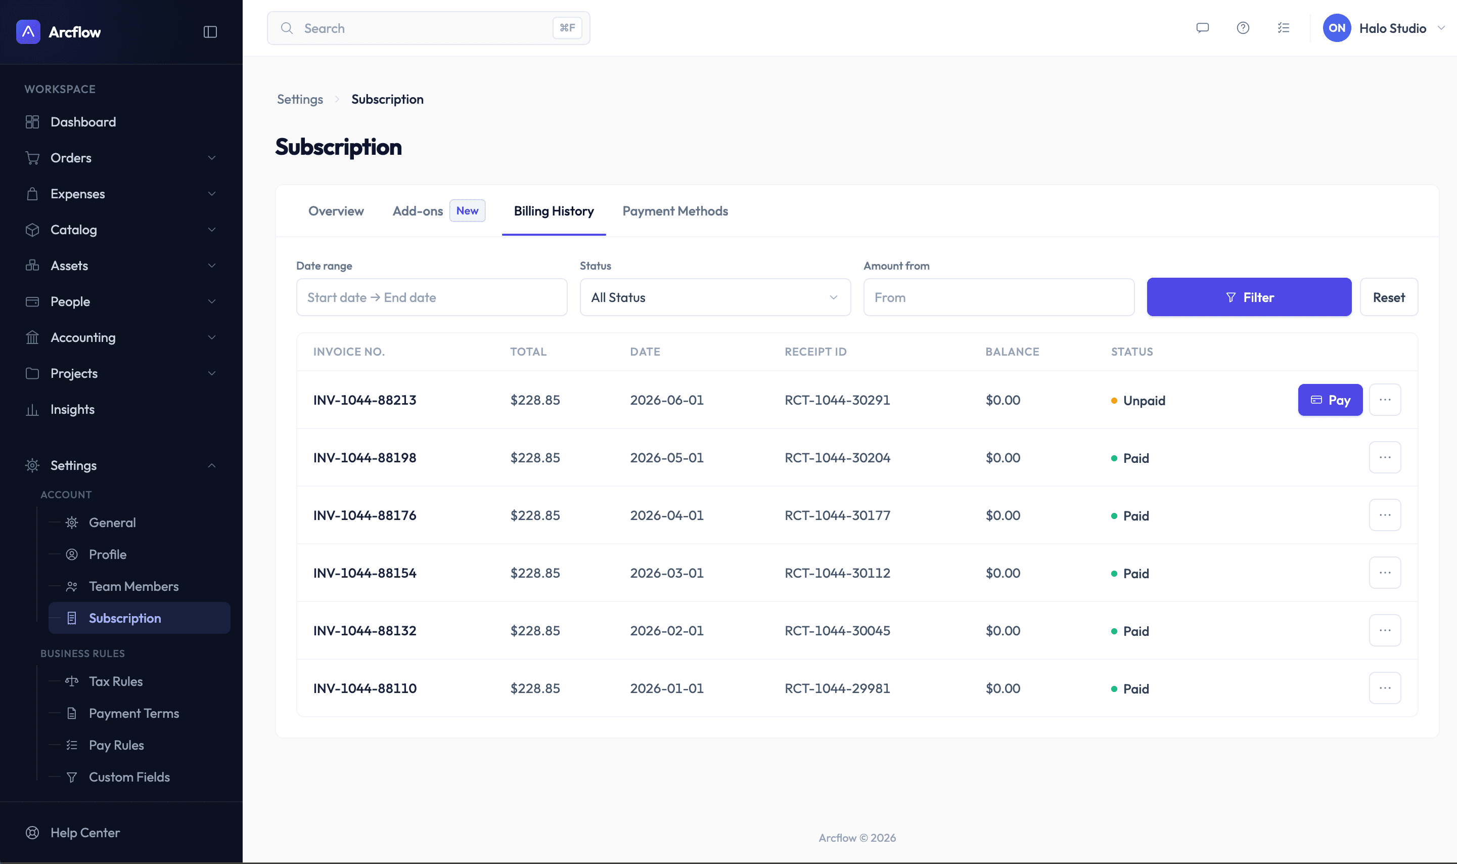Open Tax Rules under Business Rules
Screen dimensions: 1457x864
pyautogui.click(x=139, y=681)
